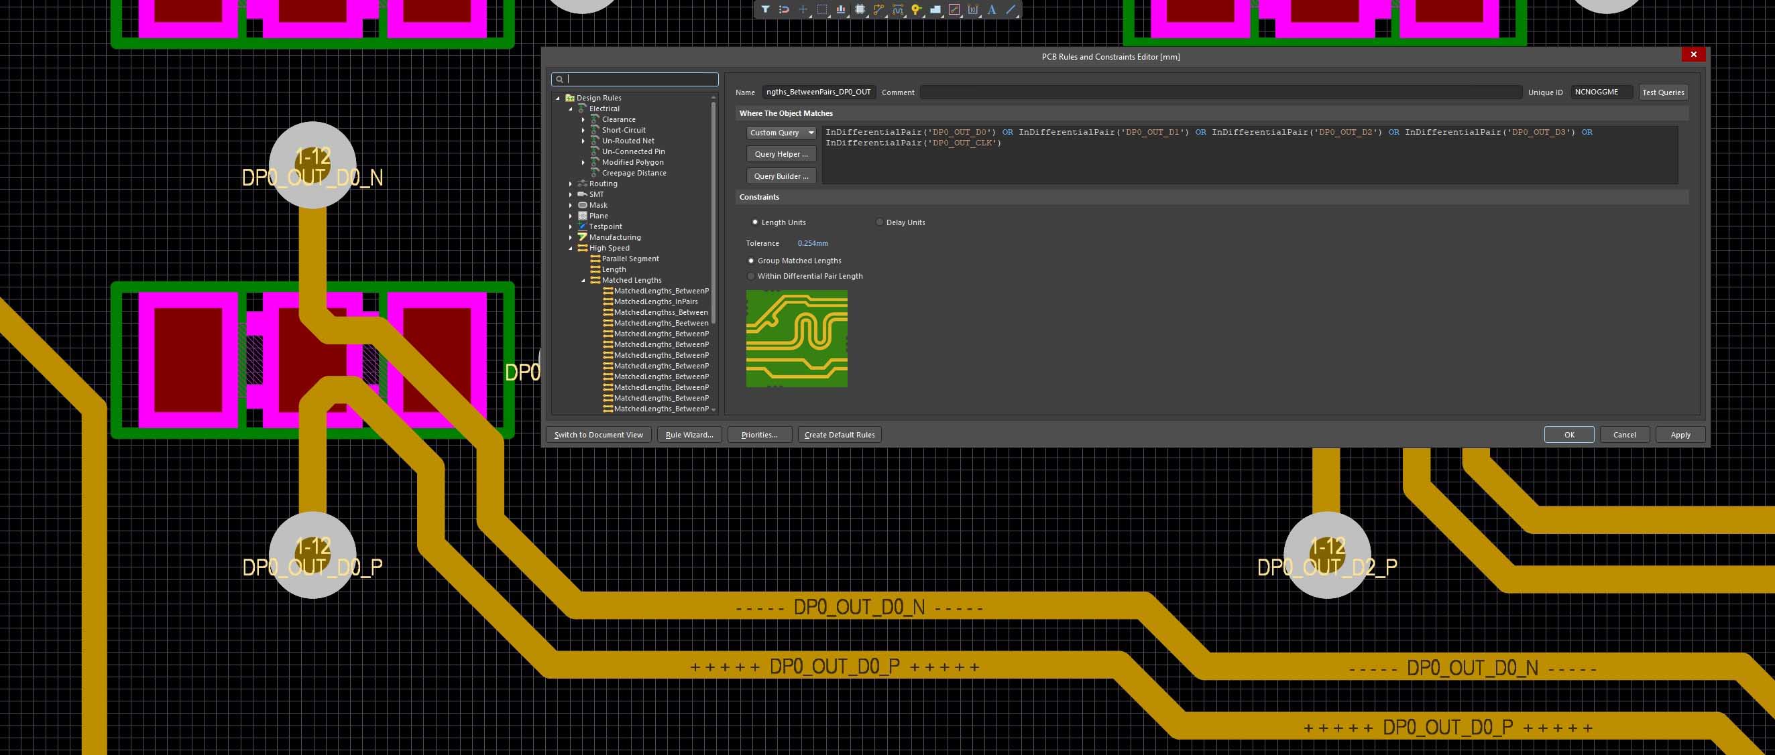Image resolution: width=1775 pixels, height=755 pixels.
Task: Click the Query Helper button
Action: (781, 154)
